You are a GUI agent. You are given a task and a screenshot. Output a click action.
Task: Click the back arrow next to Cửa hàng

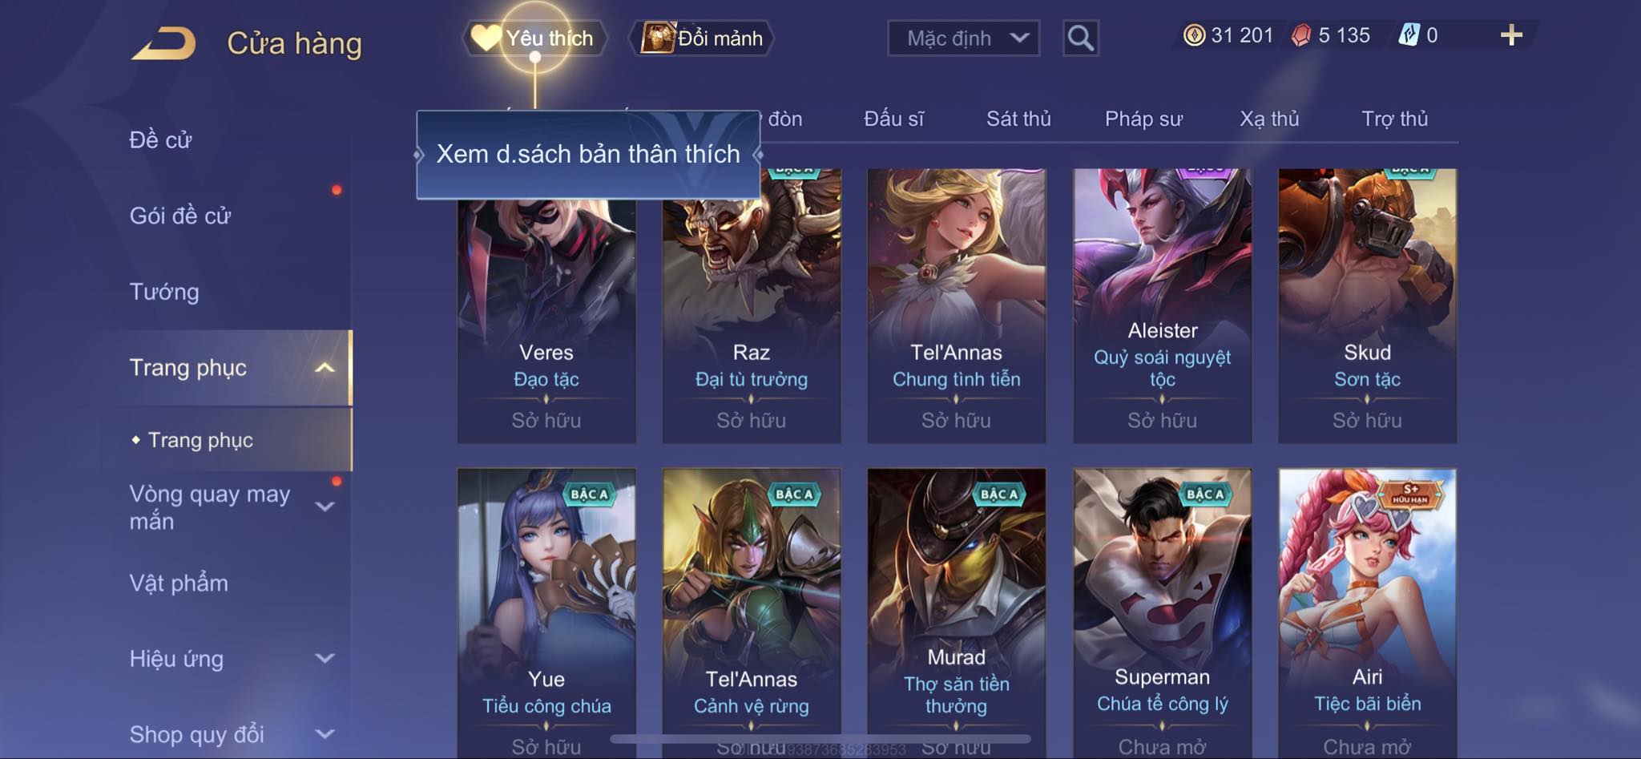(164, 43)
